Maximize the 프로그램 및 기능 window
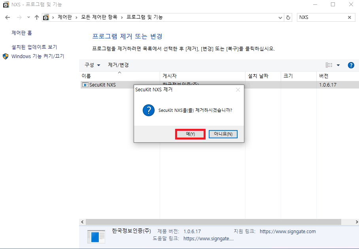 pos(333,5)
